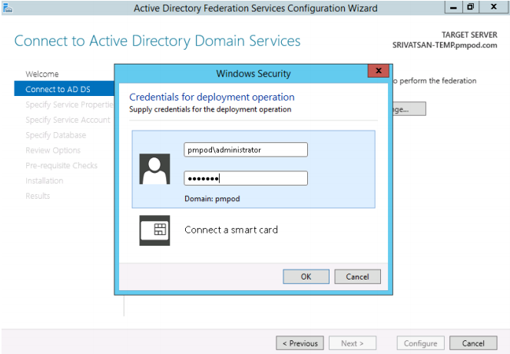Open Pre-requisite Checks step
Image resolution: width=510 pixels, height=354 pixels.
coord(61,166)
